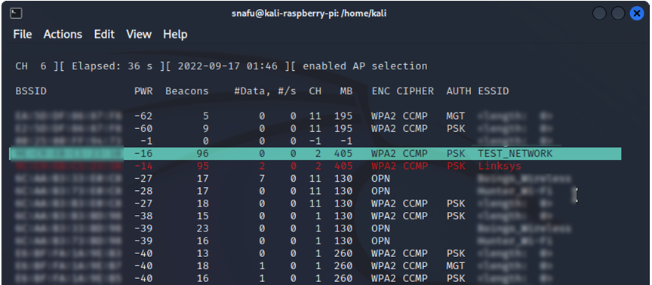Click the -62 power value
This screenshot has height=285, width=652.
pyautogui.click(x=143, y=116)
